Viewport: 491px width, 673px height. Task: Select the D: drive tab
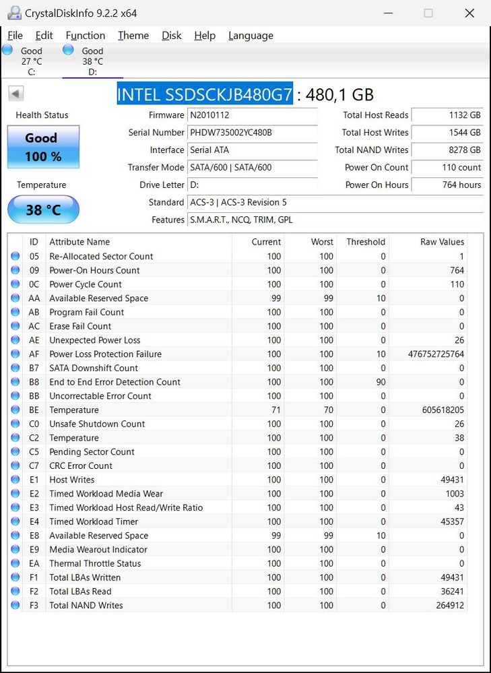coord(92,61)
